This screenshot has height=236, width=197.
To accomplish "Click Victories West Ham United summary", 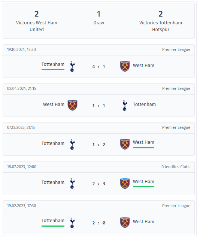I will 37,21.
